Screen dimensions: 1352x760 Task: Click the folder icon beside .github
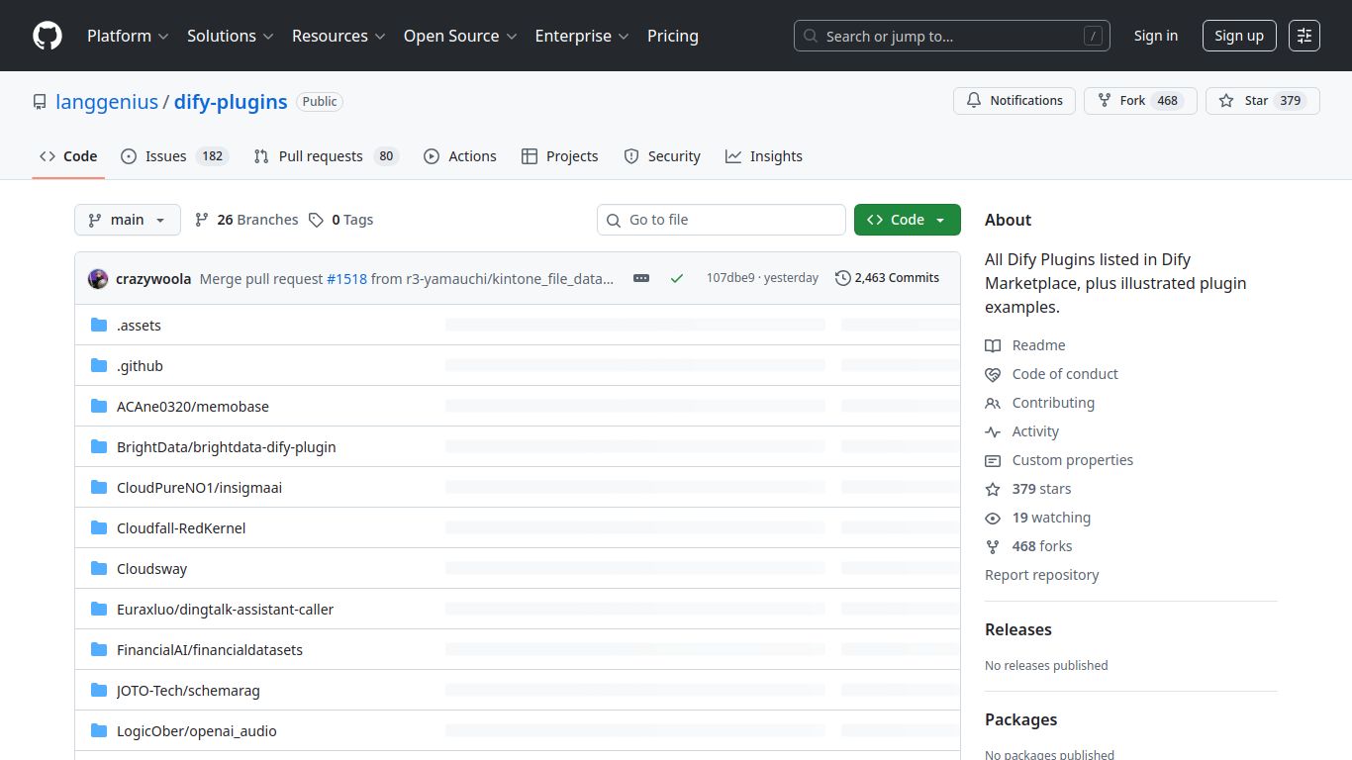coord(99,365)
